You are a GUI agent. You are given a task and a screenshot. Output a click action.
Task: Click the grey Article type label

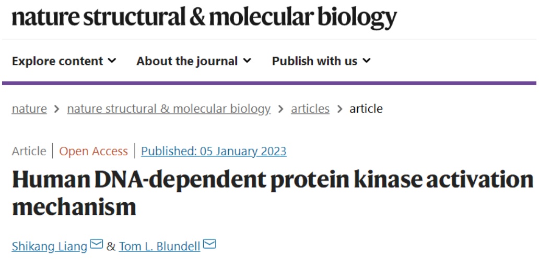29,151
